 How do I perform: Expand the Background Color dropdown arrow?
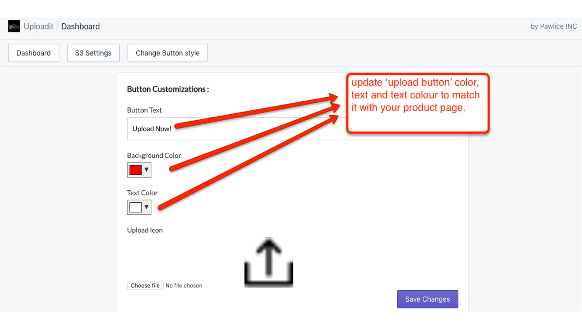pyautogui.click(x=147, y=170)
